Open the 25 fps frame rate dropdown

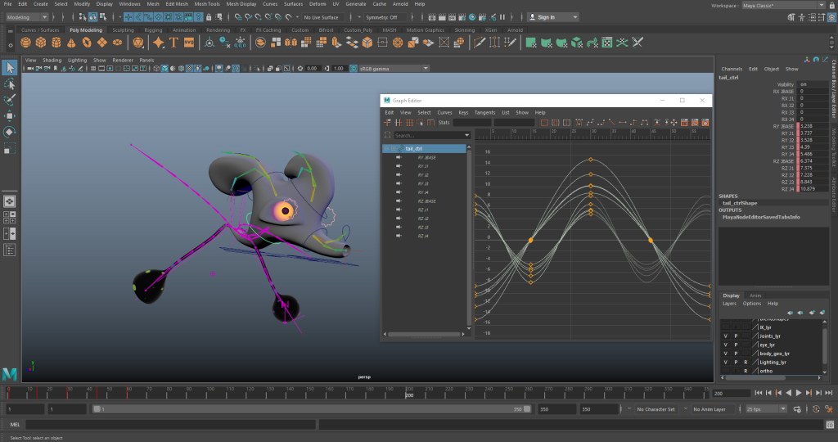coord(766,408)
